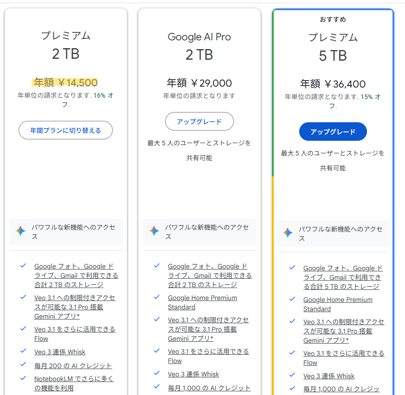Click the checkmark next to the NotebookLM feature

point(23,378)
